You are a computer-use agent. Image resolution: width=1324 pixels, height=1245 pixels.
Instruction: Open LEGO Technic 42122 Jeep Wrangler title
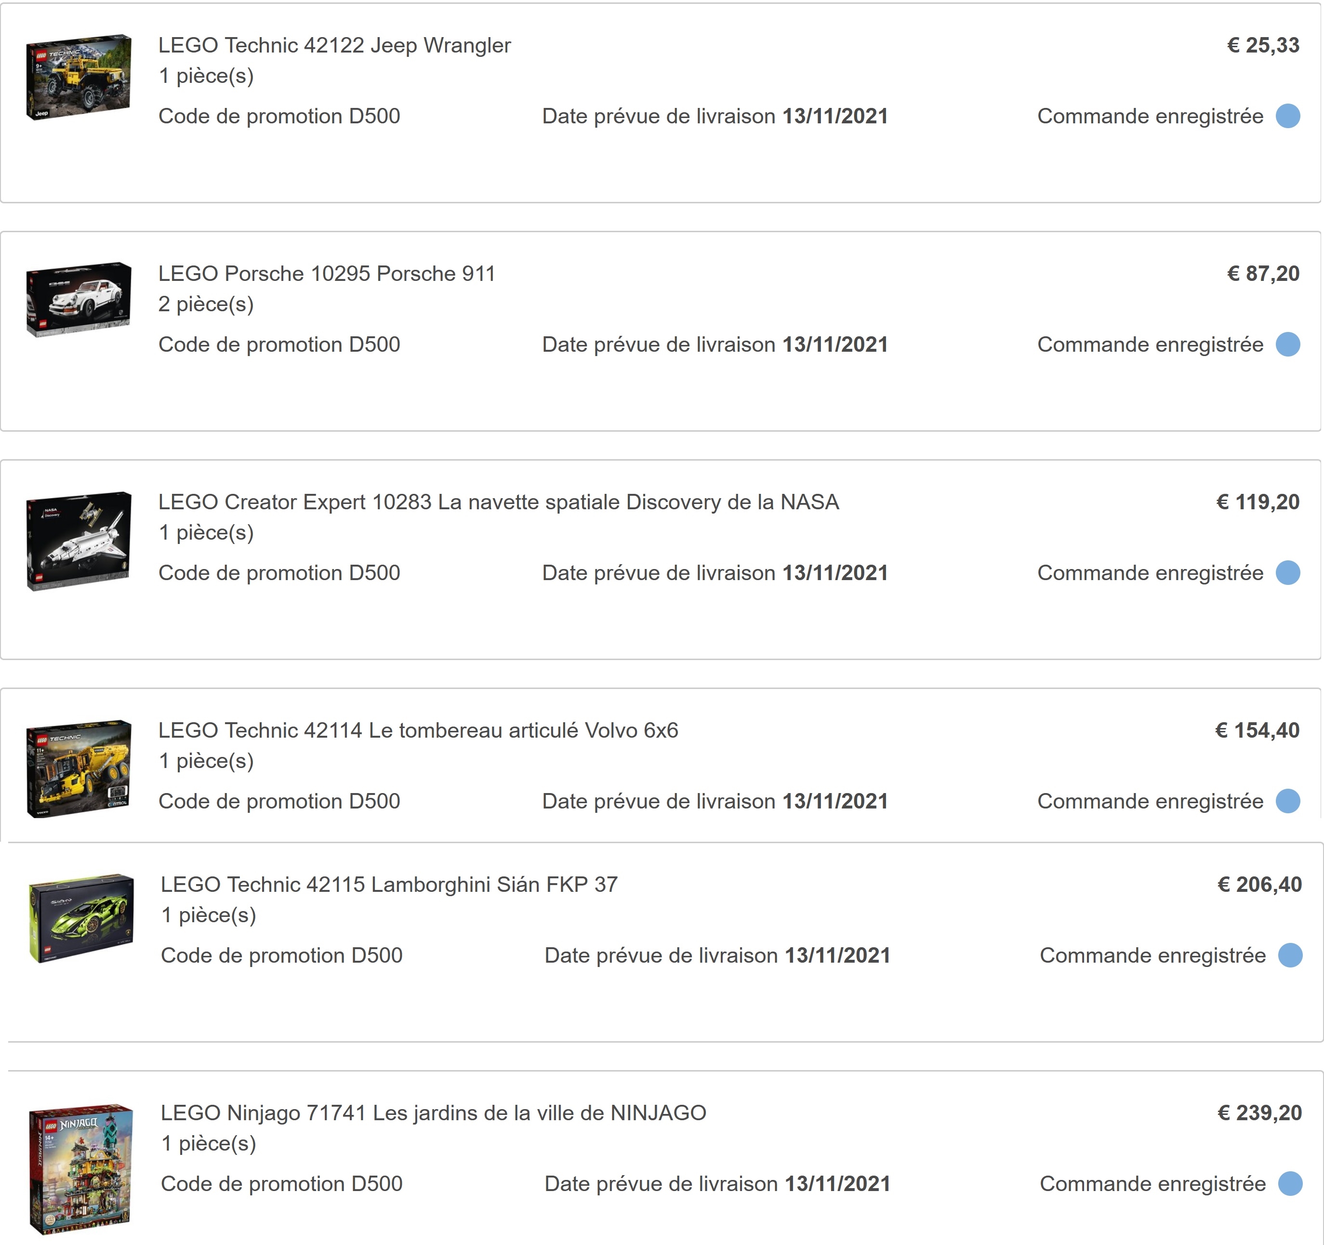pyautogui.click(x=334, y=45)
